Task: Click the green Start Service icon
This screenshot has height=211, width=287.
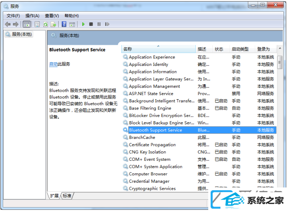Action: [x=83, y=24]
